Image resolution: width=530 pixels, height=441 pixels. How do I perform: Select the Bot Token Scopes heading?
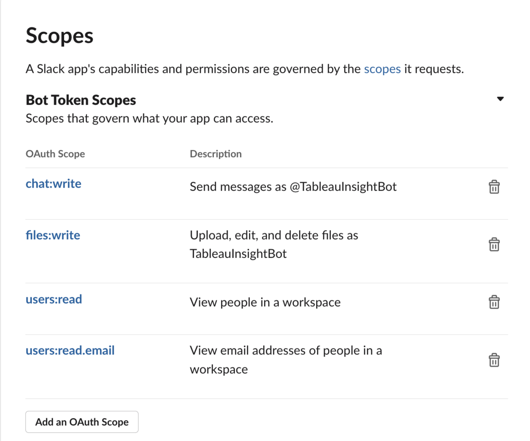[x=81, y=100]
